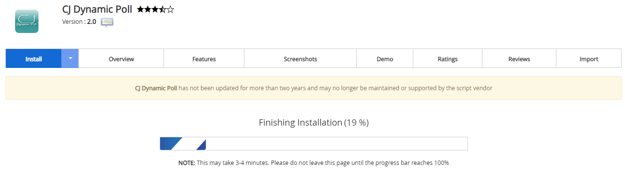Click the third filled rating star
Screen dimensions: 625x195
155,9
